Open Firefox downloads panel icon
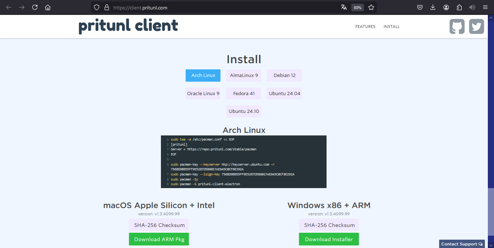Image resolution: width=494 pixels, height=248 pixels. pos(433,7)
